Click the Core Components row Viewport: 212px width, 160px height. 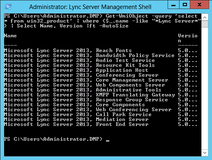pos(101,105)
